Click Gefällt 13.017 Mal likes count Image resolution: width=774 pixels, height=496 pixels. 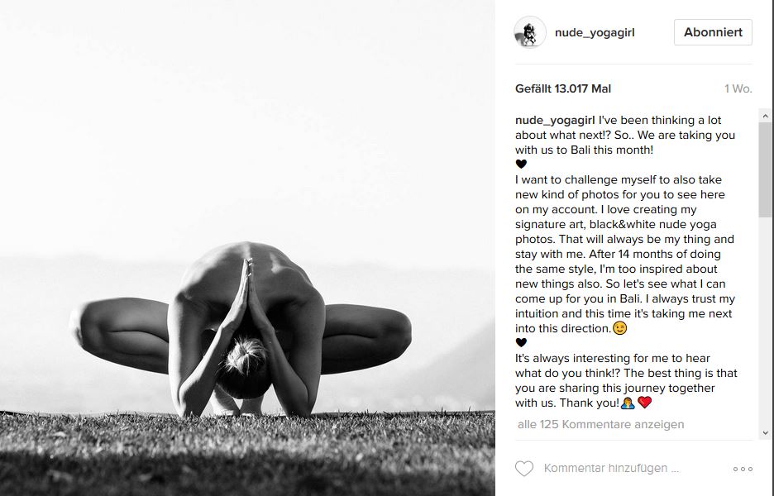pyautogui.click(x=563, y=88)
